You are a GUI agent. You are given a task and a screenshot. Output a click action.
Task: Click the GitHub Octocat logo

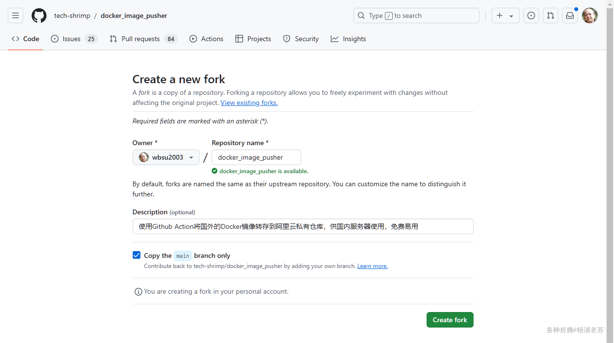click(39, 15)
